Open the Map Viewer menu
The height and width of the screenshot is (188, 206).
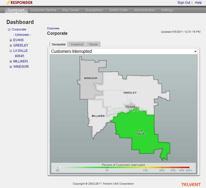pos(71,10)
